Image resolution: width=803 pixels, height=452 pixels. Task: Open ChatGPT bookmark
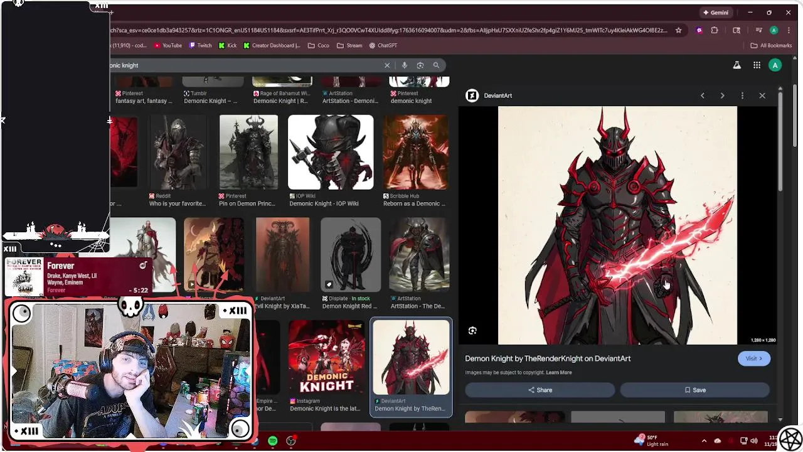click(x=383, y=45)
